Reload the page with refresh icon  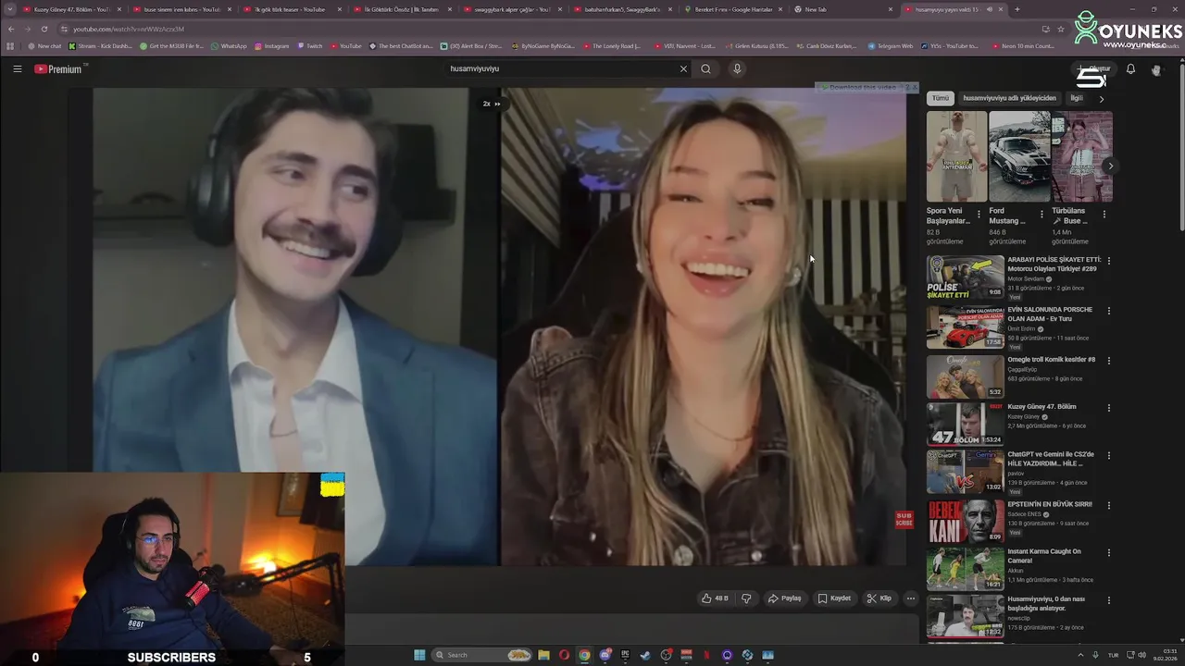tap(44, 29)
